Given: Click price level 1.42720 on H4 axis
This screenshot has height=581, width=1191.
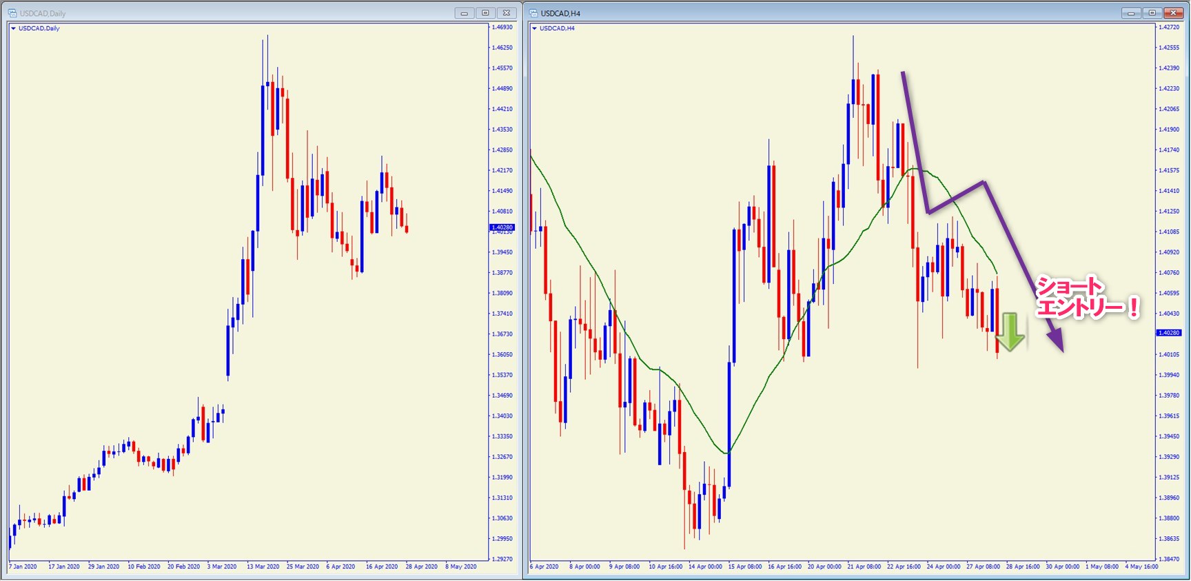Looking at the screenshot, I should click(x=1169, y=27).
